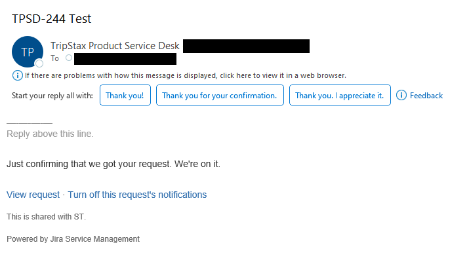Click the "Just confirming" message body text
Image resolution: width=469 pixels, height=266 pixels.
click(113, 164)
